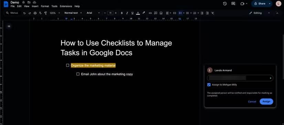Open the Edit menu
284x125 pixels.
pos(19,6)
